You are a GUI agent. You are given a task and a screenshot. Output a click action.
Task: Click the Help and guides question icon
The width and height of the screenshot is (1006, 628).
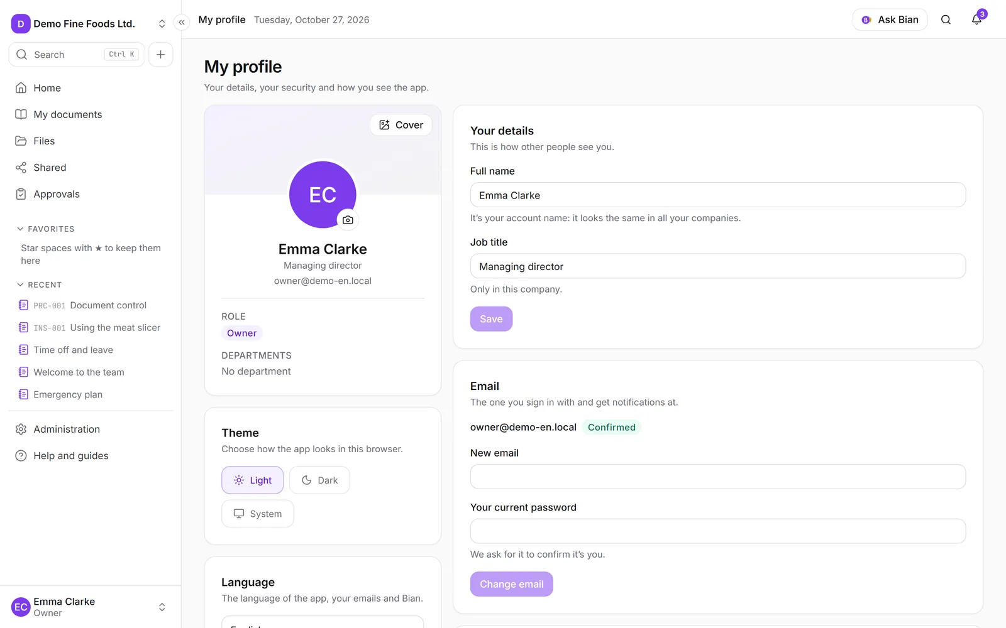click(21, 456)
